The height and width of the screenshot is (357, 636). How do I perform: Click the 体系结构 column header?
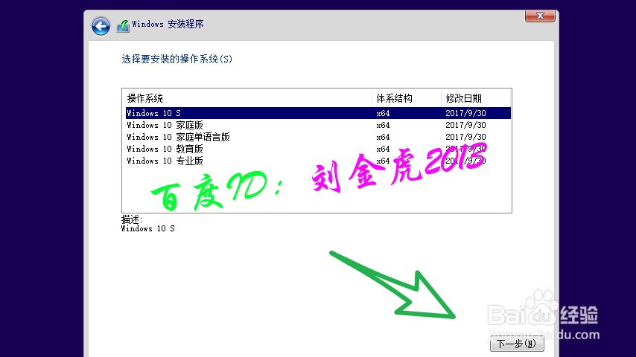coord(406,98)
